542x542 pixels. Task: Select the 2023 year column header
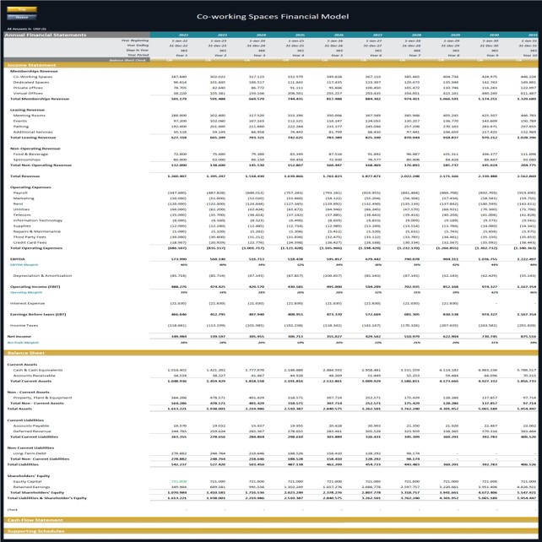[222, 35]
